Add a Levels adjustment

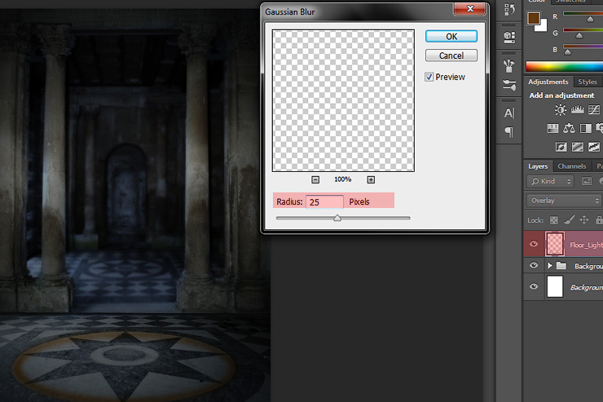(x=577, y=110)
